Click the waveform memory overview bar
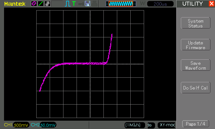 [x=121, y=4]
